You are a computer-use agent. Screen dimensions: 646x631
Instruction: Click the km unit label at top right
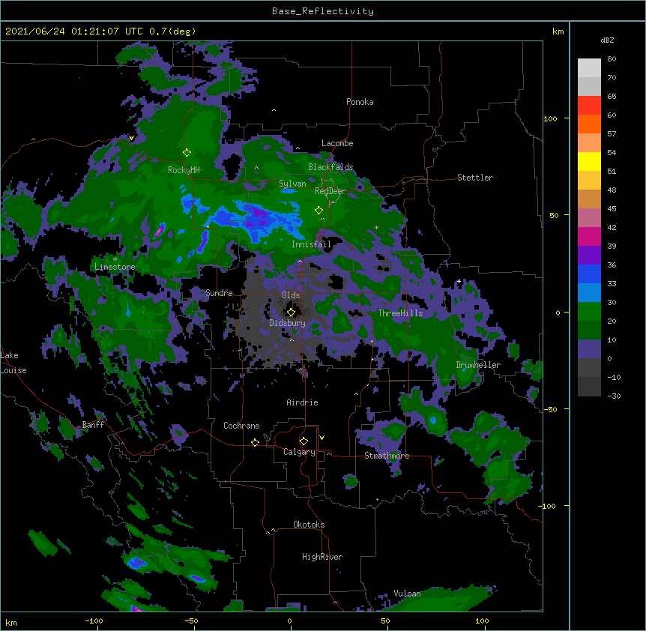coord(558,31)
